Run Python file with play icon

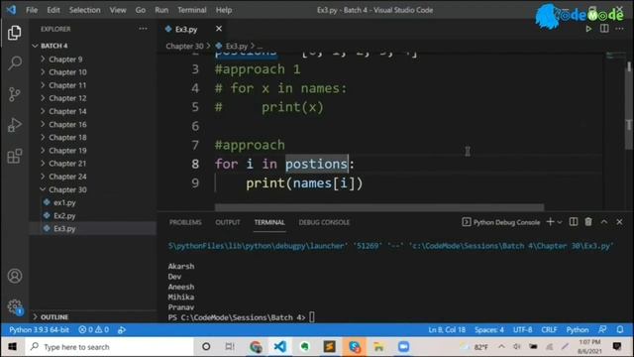(x=588, y=29)
